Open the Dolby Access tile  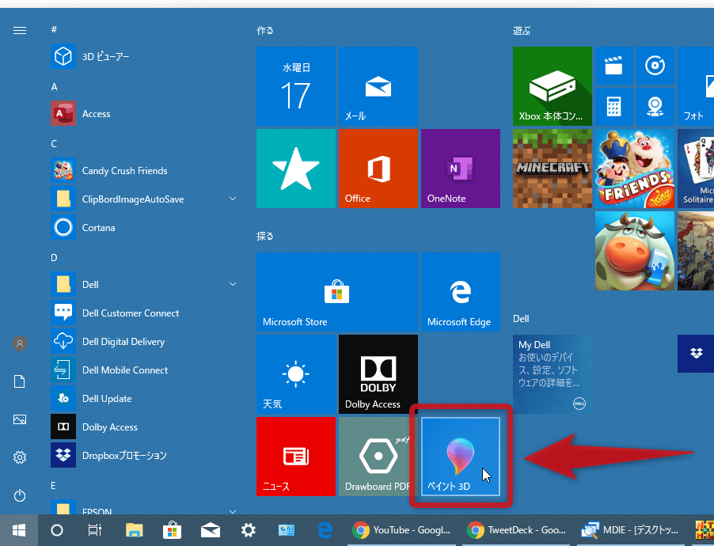pyautogui.click(x=378, y=373)
